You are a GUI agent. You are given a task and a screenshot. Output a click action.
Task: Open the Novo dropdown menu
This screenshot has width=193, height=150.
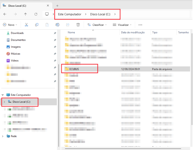click(x=10, y=25)
